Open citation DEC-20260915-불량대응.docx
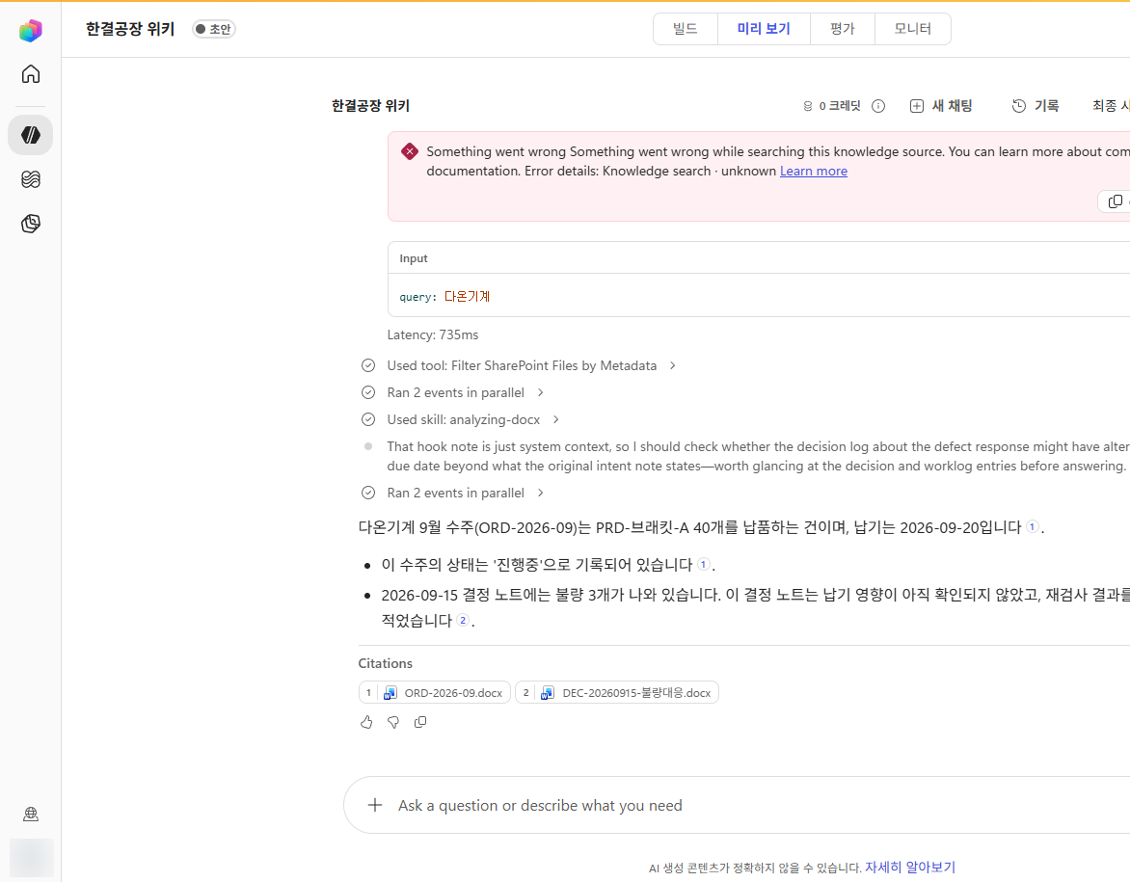The image size is (1130, 882). point(617,692)
